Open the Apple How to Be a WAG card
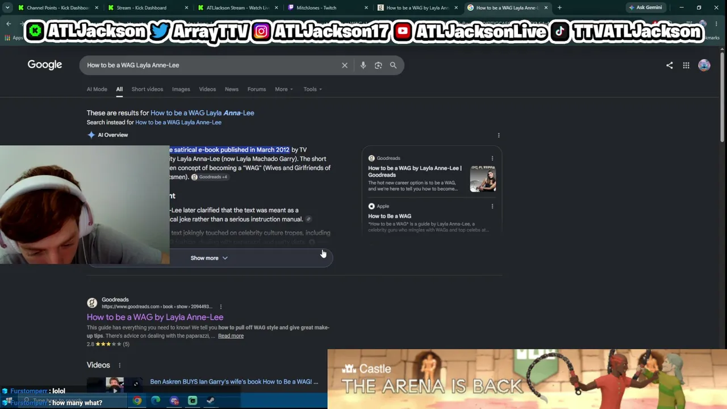Screen dimensions: 727x409 [x=432, y=218]
